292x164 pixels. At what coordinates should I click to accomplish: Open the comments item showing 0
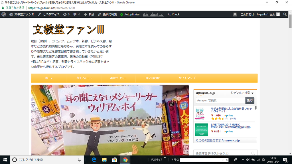77,14
